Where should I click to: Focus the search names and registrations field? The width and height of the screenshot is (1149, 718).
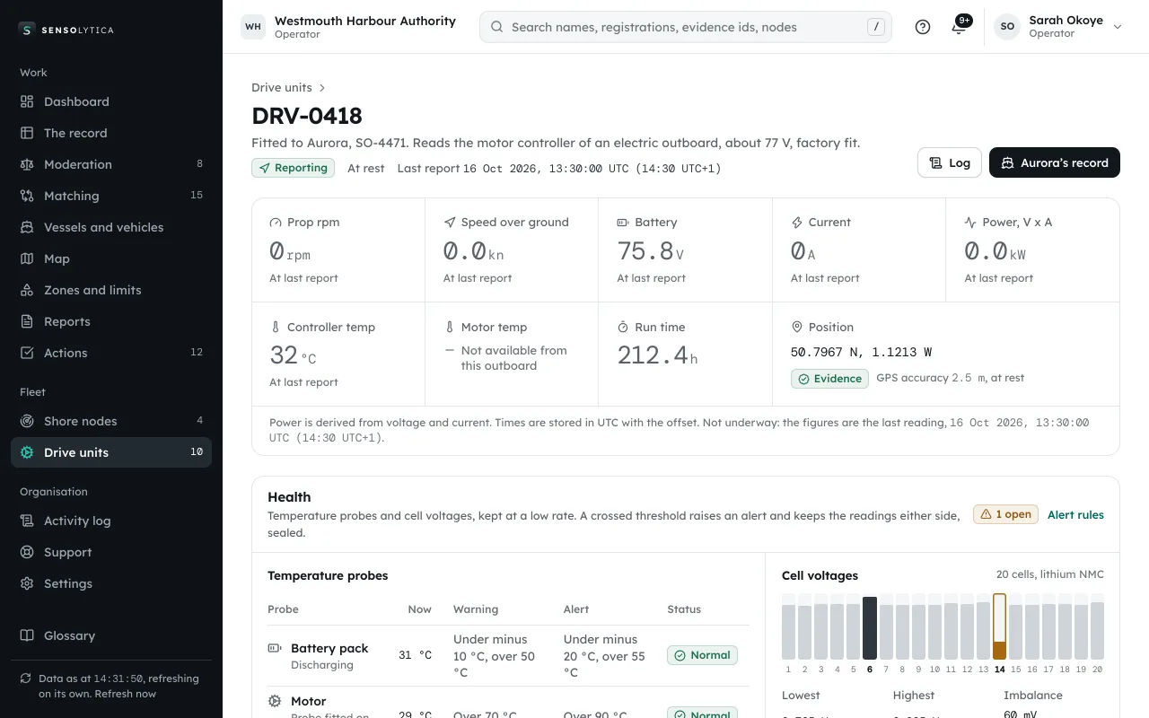[686, 27]
